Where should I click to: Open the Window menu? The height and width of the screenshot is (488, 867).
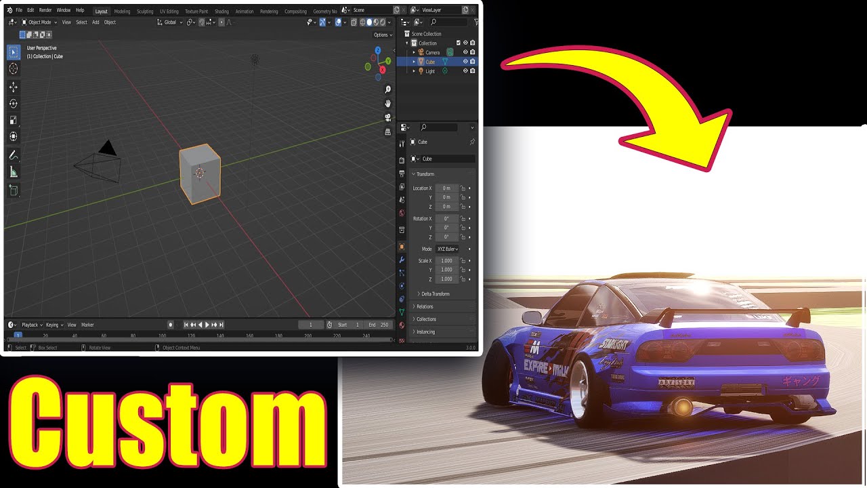[64, 10]
